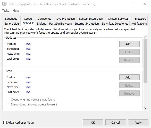Viewport: 151px width, 128px height.
Task: Add a scheduled task in Updates section
Action: 129,44
